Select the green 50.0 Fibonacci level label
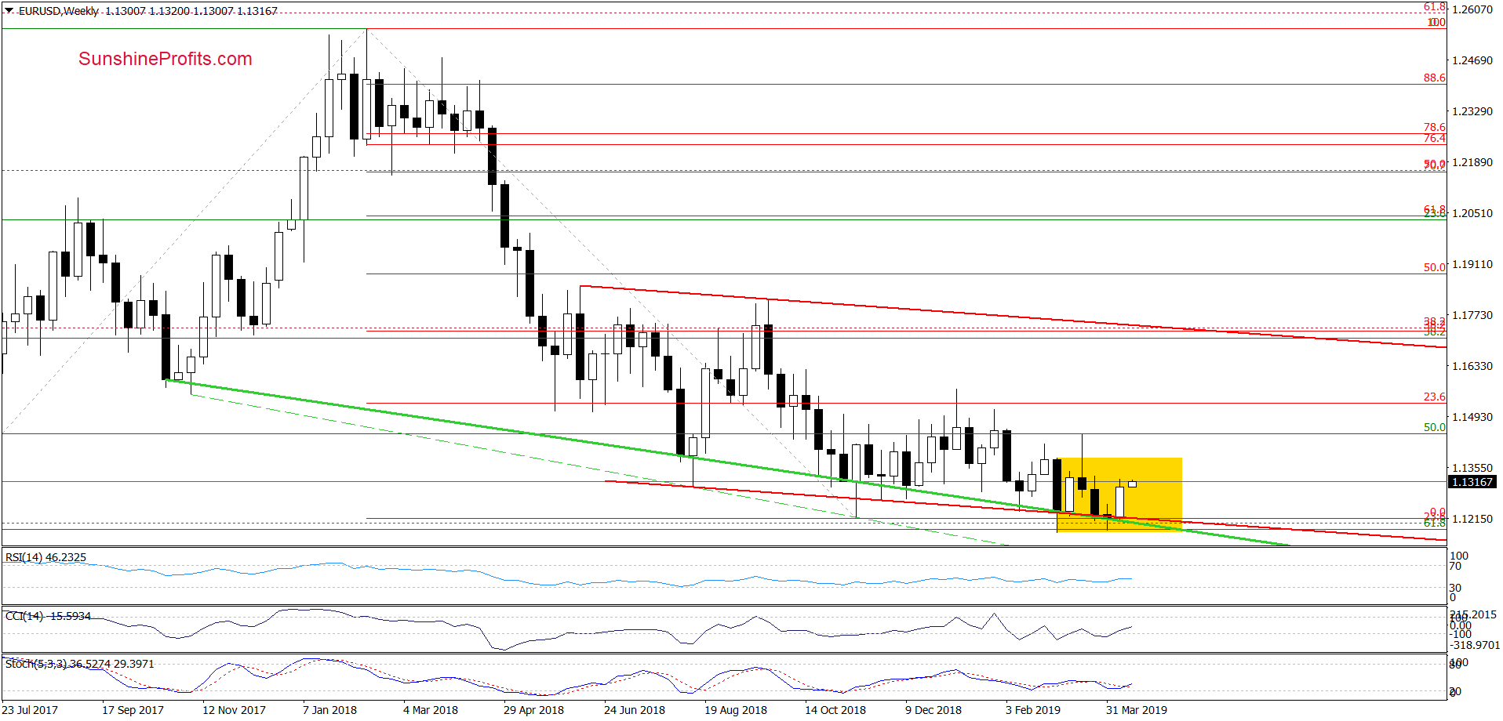Screen dimensions: 1503x721 [1434, 427]
